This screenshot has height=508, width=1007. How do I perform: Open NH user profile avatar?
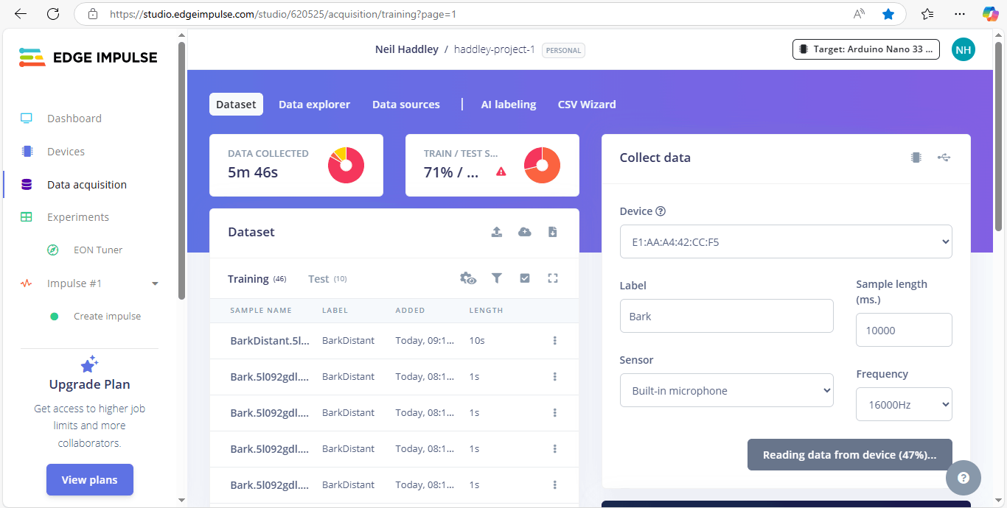[963, 49]
